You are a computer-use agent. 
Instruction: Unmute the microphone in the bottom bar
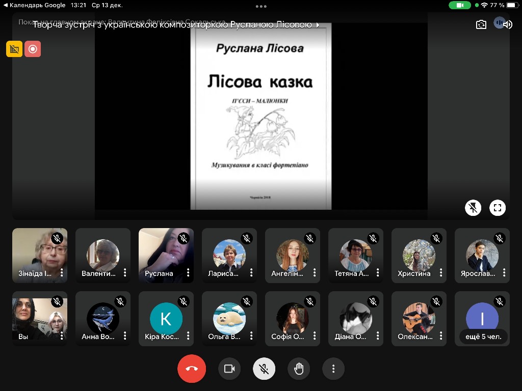click(264, 369)
